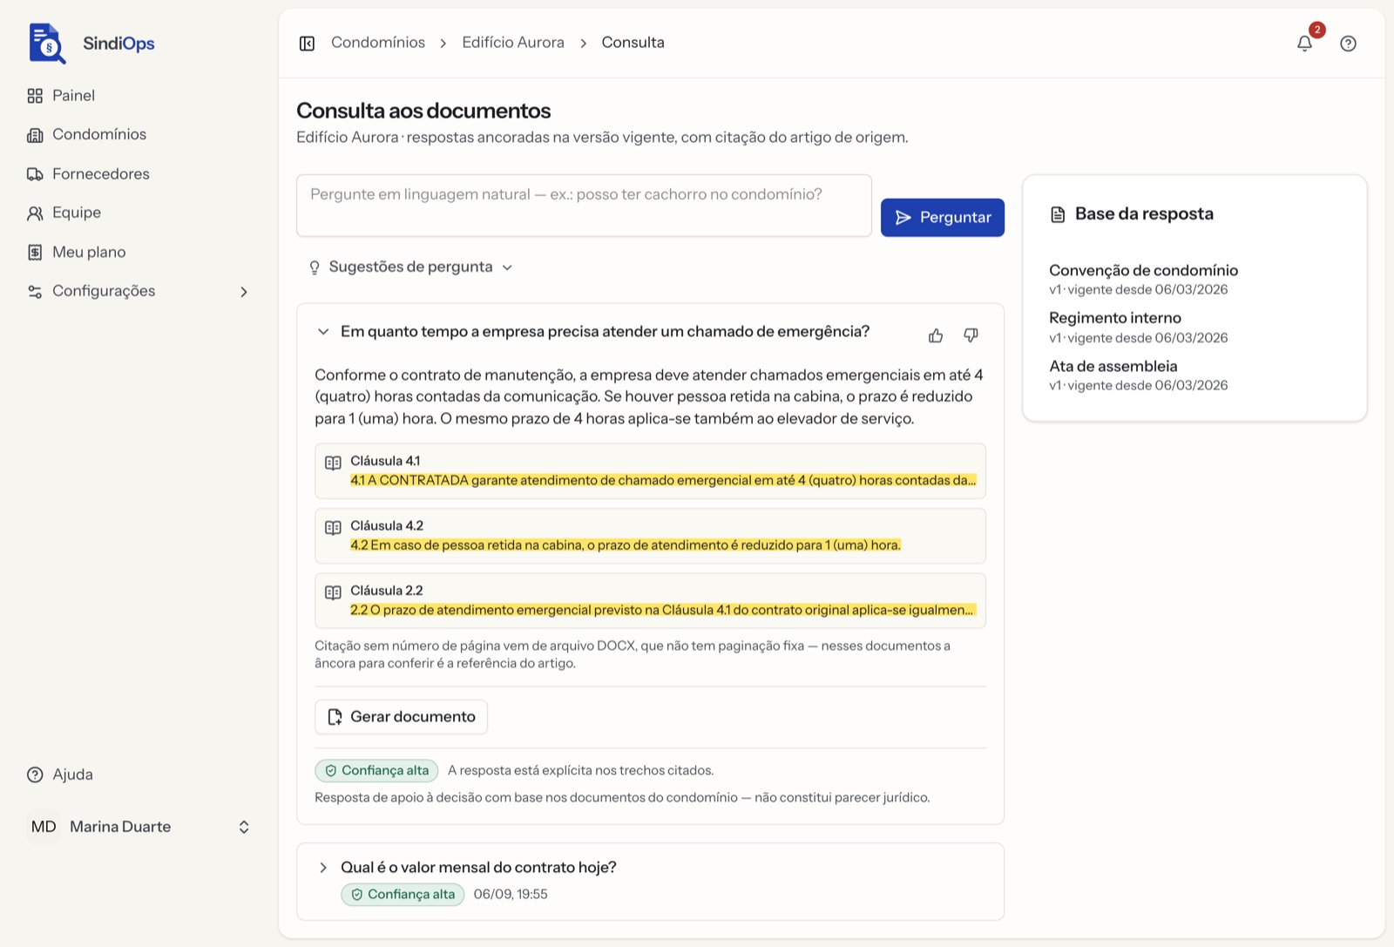Click the Fornecedores truck icon
The width and height of the screenshot is (1394, 947).
point(35,174)
